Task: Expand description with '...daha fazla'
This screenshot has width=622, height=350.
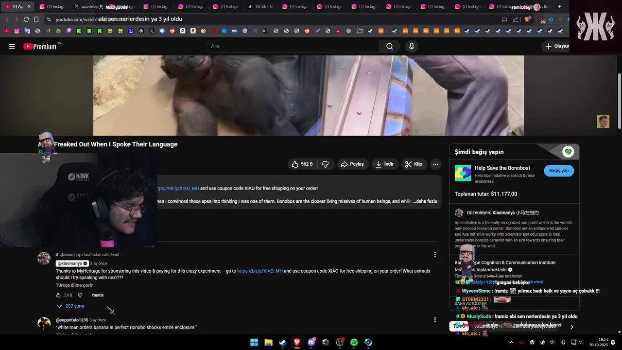Action: pyautogui.click(x=425, y=201)
